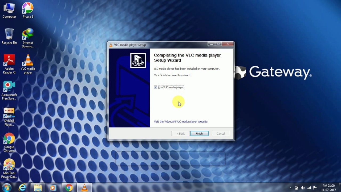
Task: Open Windows Media Player taskbar icon
Action: point(53,187)
